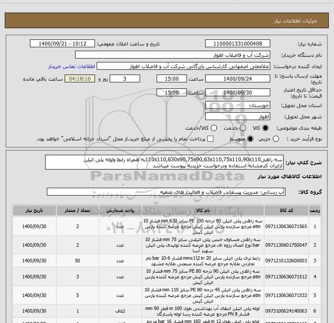Click the remaining days field showing 3
This screenshot has height=323, width=334.
coord(125,79)
